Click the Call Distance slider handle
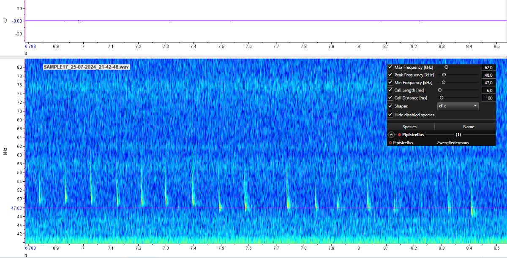Image resolution: width=507 pixels, height=258 pixels. coord(442,97)
